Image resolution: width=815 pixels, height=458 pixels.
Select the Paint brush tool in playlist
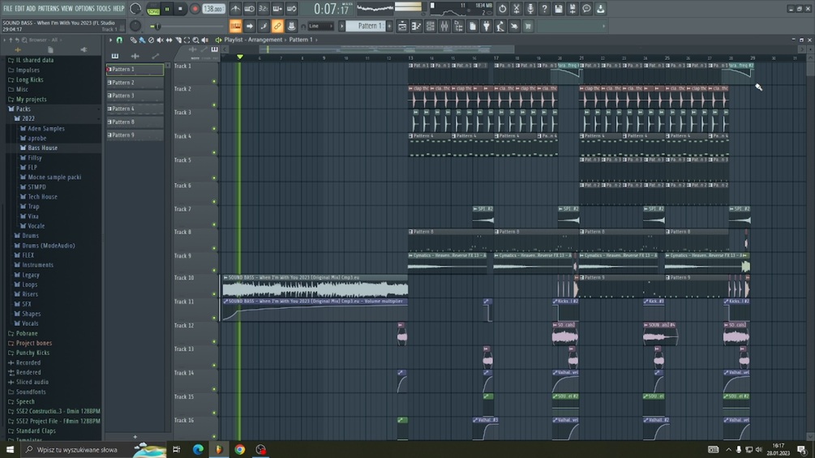coord(142,40)
